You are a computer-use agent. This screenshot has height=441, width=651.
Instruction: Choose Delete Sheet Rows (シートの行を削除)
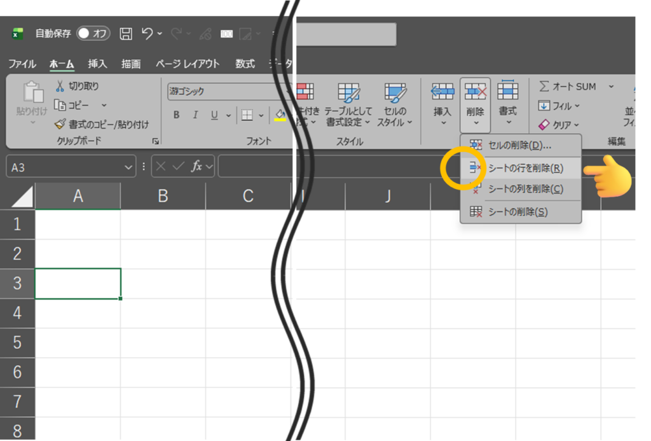click(525, 169)
